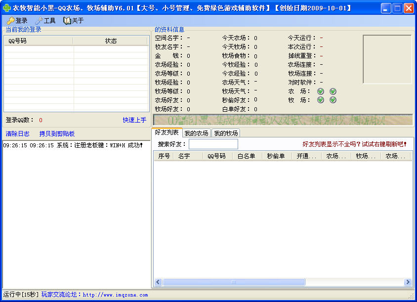This screenshot has height=302, width=417.
Task: Focus the 搜索好友 search input field
Action: click(213, 144)
